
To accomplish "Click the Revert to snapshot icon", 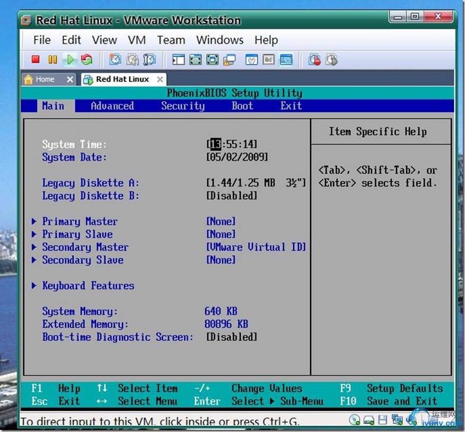I will point(132,59).
